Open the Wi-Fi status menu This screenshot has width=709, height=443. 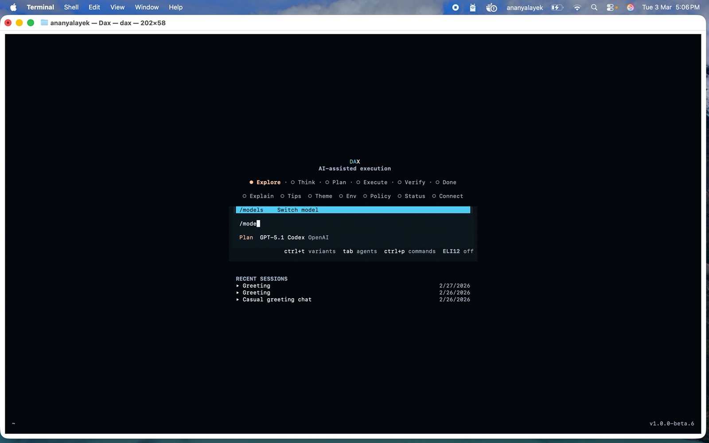click(x=577, y=8)
